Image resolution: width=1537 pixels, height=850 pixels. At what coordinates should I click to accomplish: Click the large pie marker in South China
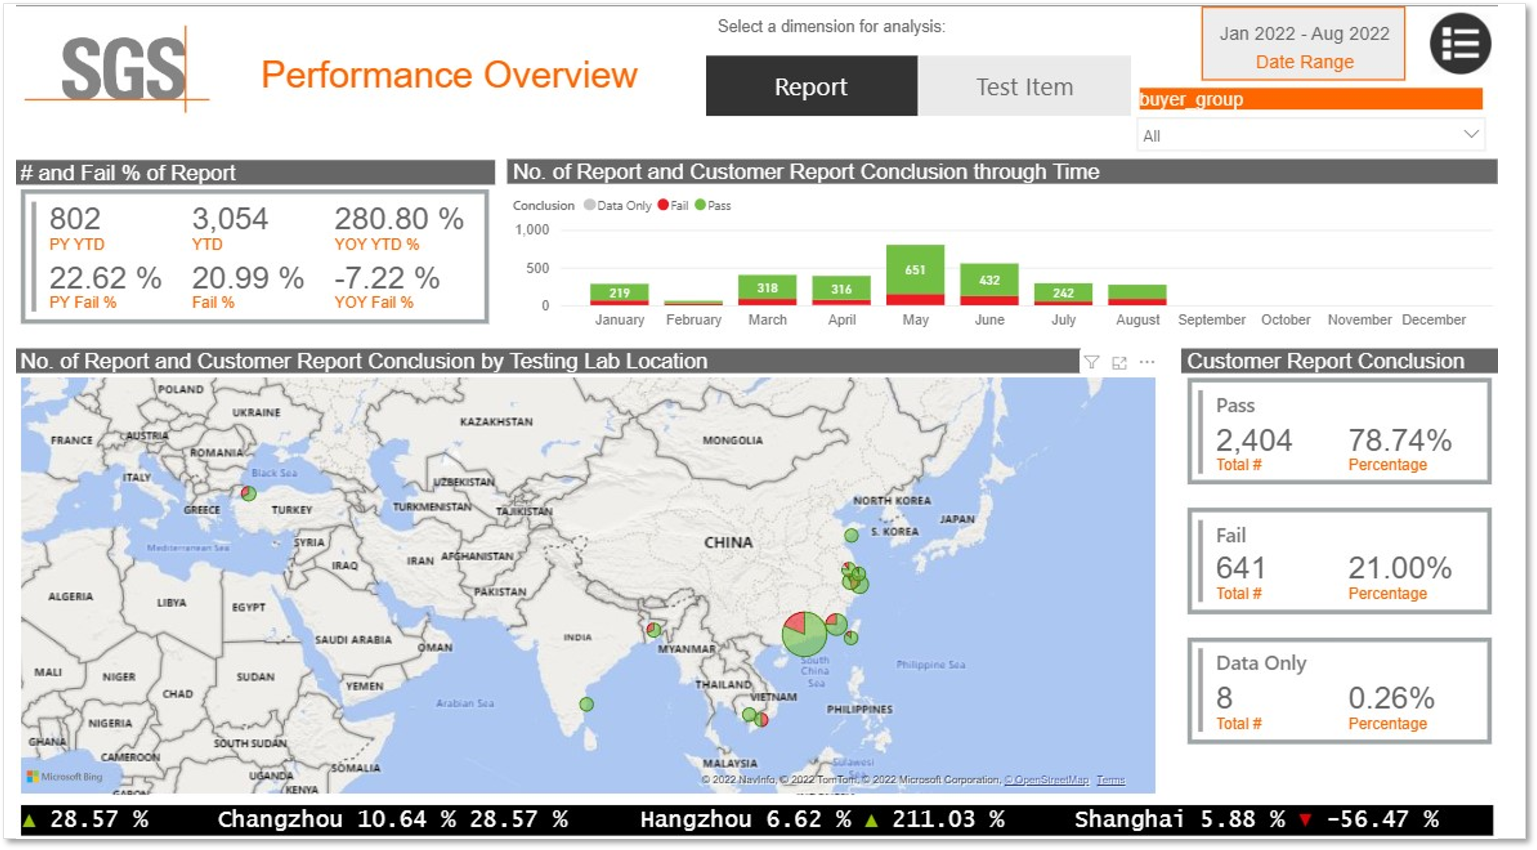pyautogui.click(x=804, y=634)
